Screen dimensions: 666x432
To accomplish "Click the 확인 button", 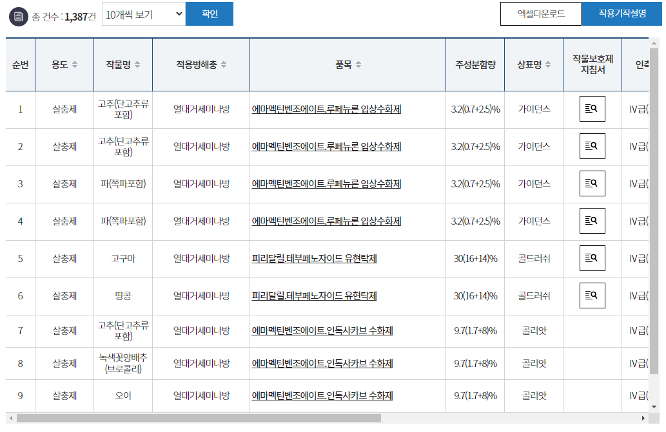I will 210,14.
